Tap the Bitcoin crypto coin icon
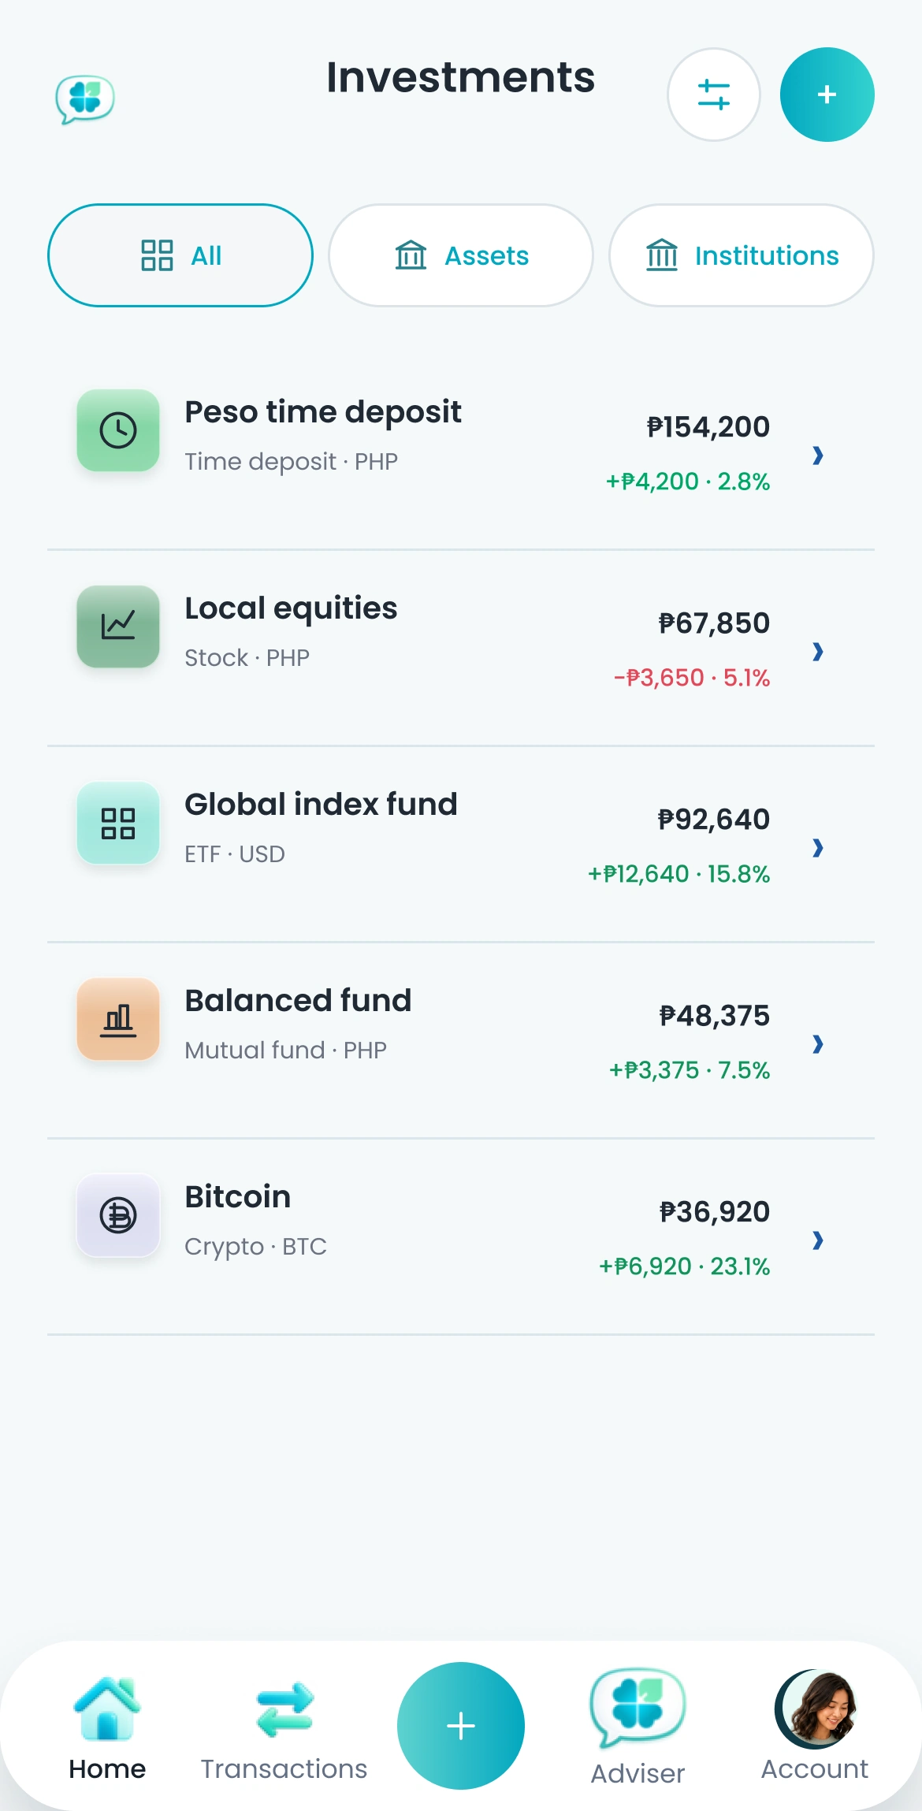 (118, 1215)
